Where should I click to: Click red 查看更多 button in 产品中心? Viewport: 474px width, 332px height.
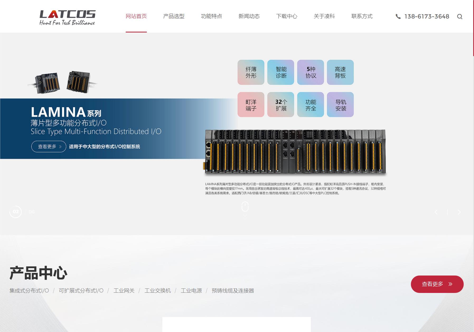(x=437, y=284)
